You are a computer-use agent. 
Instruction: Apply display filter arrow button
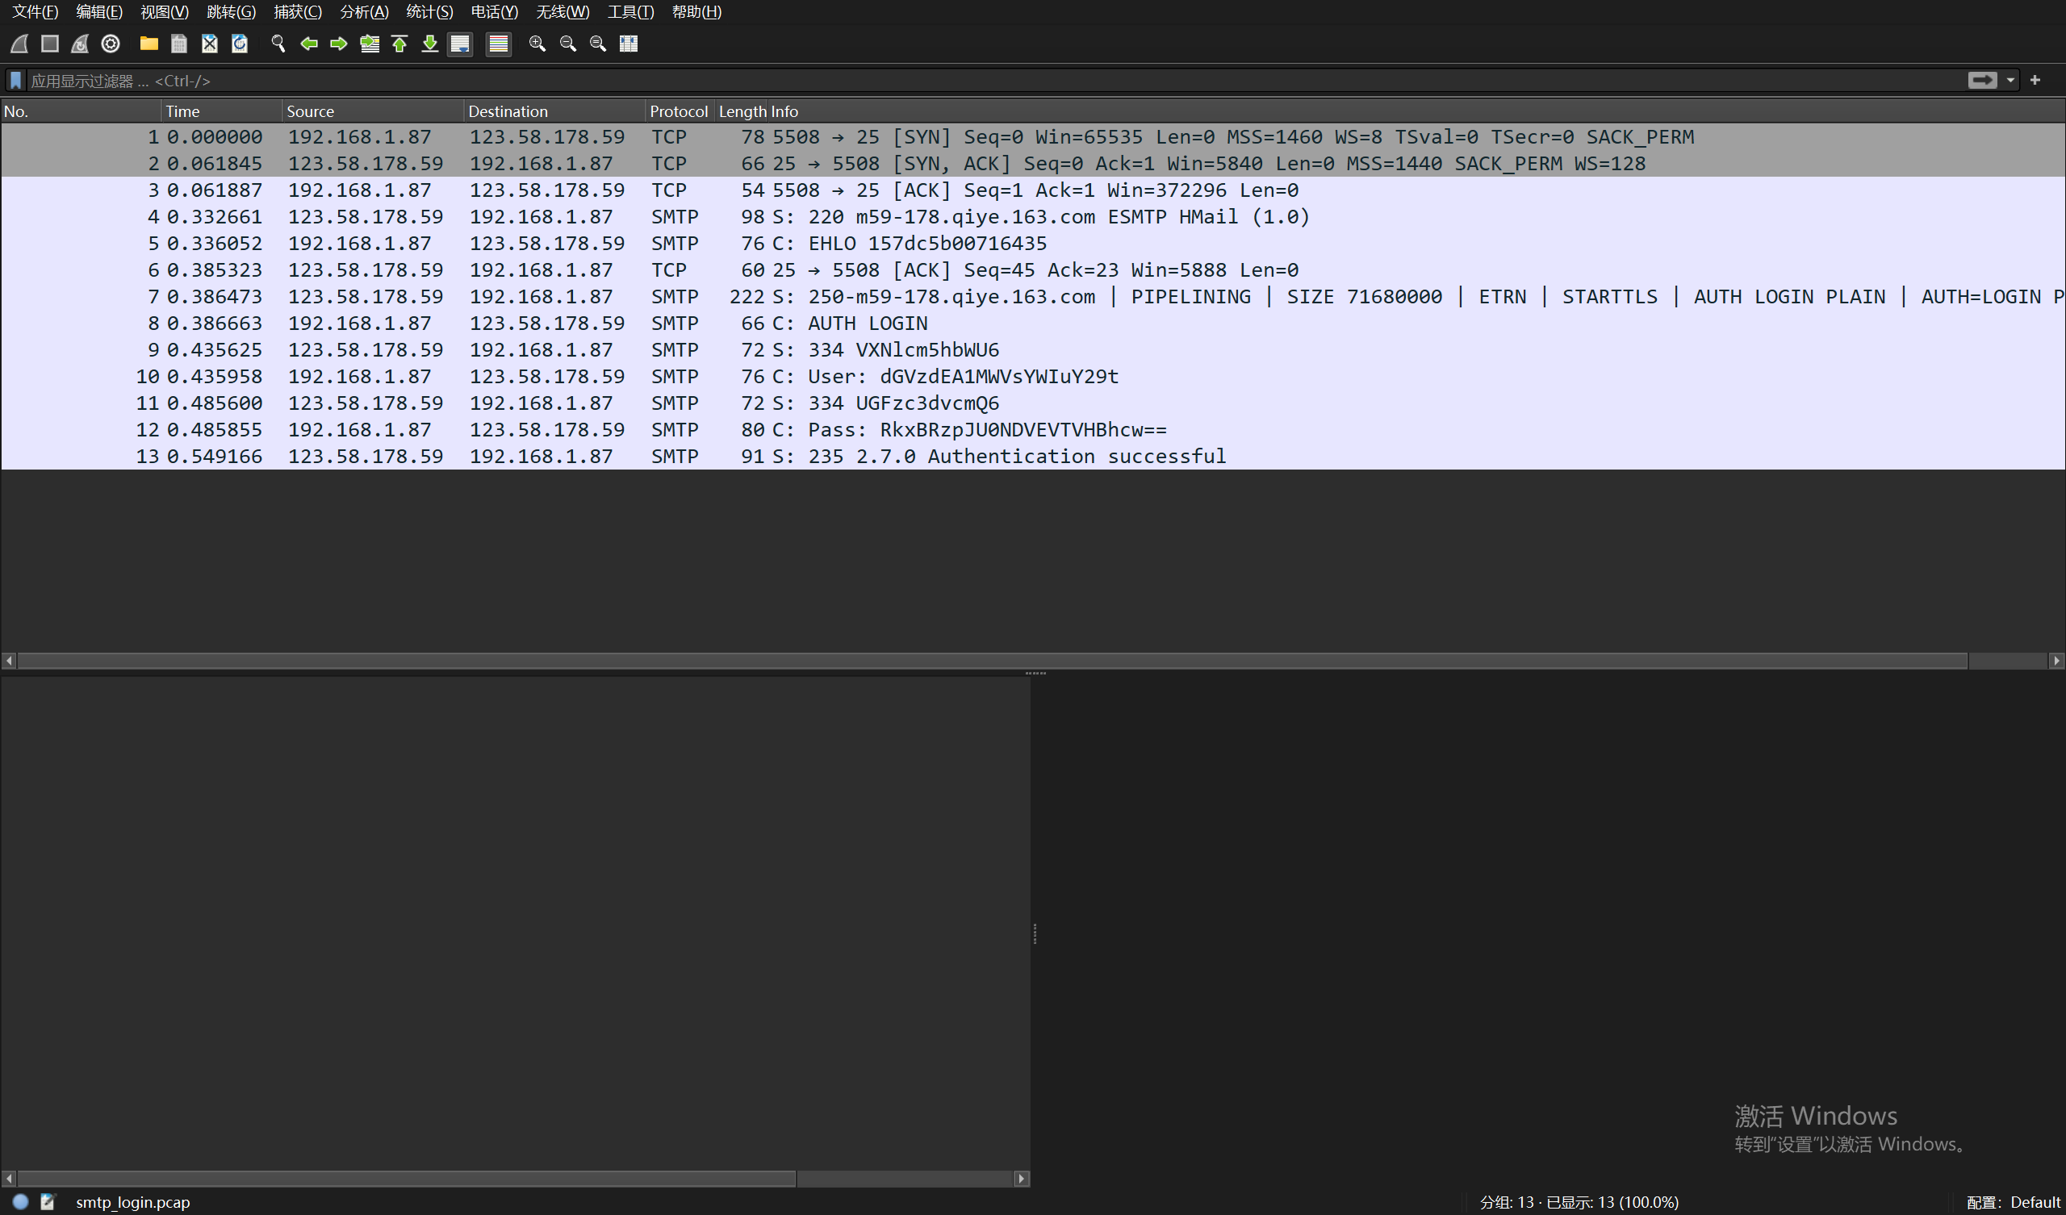pos(1981,81)
